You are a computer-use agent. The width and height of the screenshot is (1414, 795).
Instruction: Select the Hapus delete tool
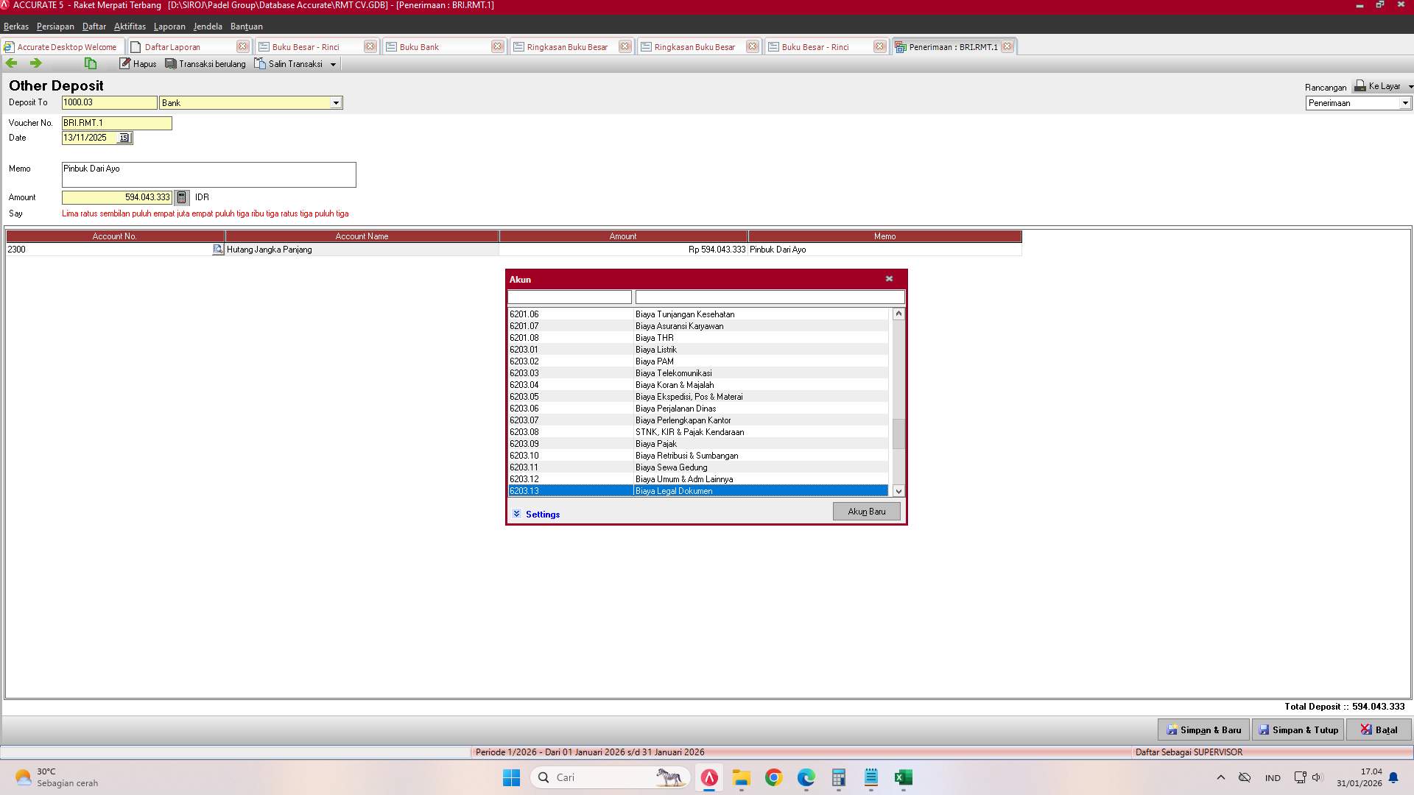(137, 63)
